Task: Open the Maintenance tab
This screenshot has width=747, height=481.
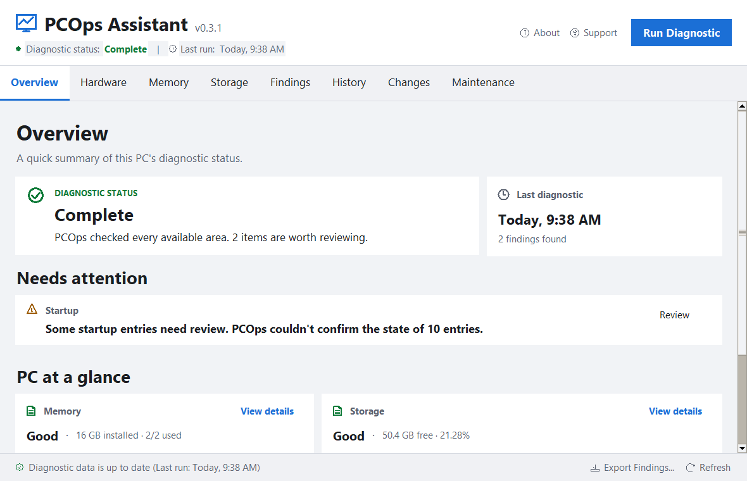Action: point(483,82)
